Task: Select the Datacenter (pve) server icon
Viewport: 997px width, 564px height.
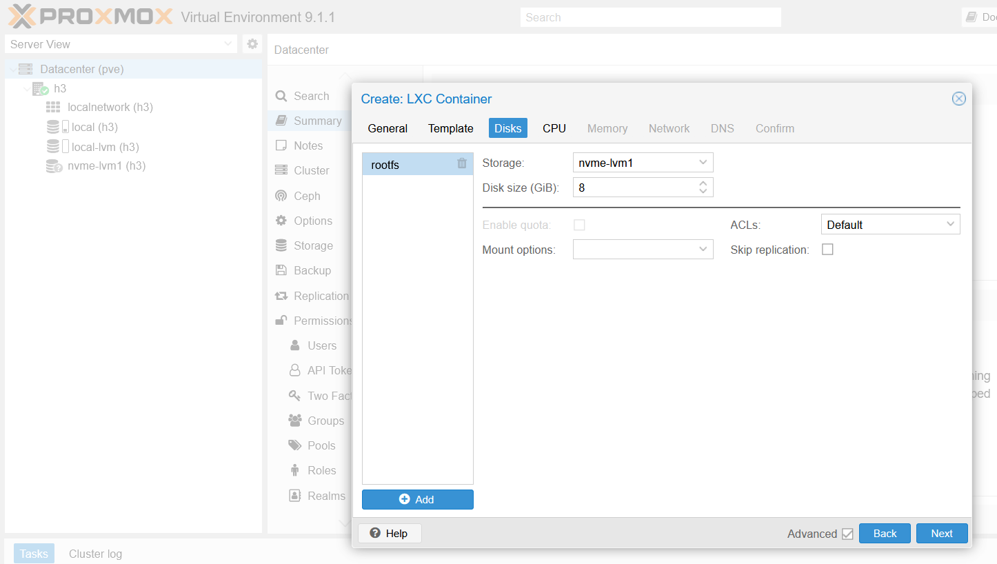Action: point(26,69)
